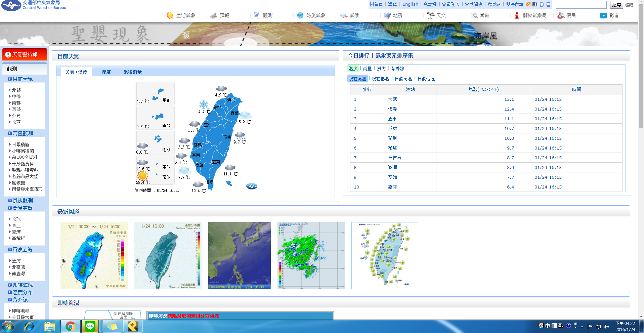The image size is (644, 333).
Task: Click the 氣候 climate menu icon
Action: (x=344, y=15)
